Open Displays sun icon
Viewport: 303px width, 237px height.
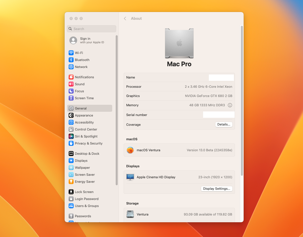point(71,160)
